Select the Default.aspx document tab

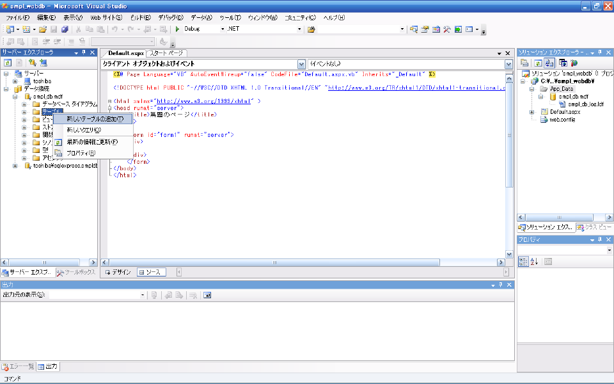[x=126, y=53]
